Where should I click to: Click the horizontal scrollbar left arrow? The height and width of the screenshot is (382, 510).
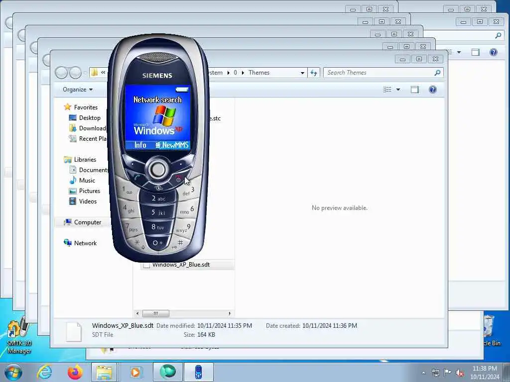tap(137, 313)
